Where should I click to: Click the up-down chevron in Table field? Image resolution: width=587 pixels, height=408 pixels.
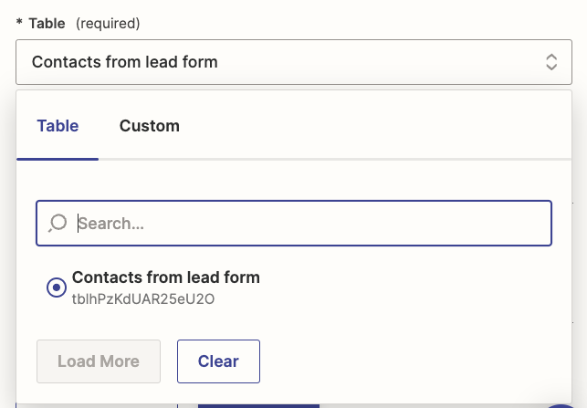pyautogui.click(x=551, y=62)
